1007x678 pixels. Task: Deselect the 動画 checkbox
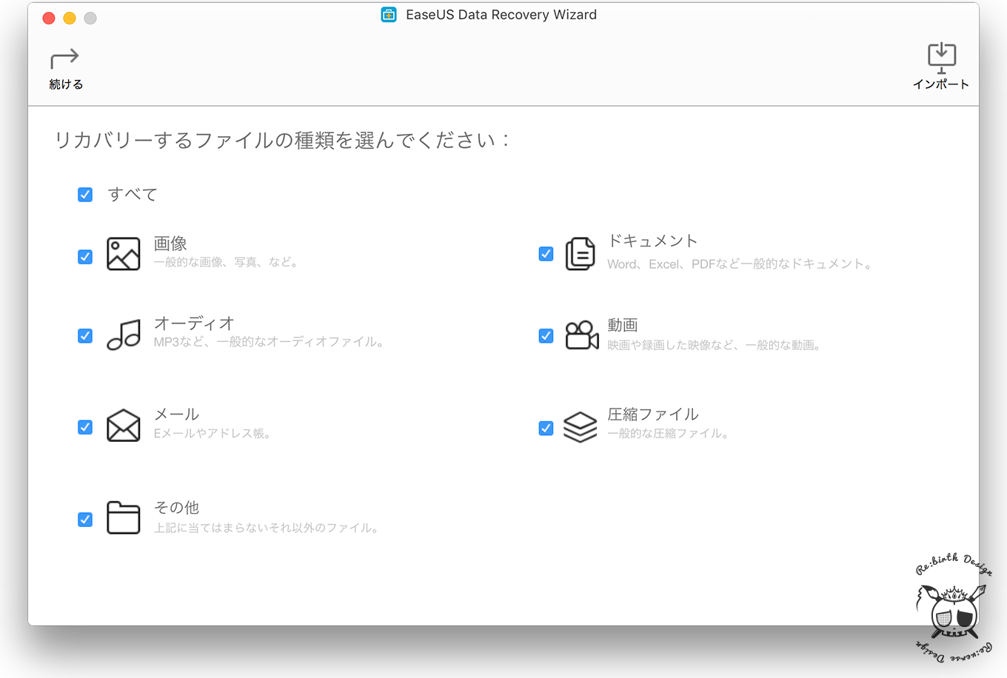pyautogui.click(x=546, y=336)
